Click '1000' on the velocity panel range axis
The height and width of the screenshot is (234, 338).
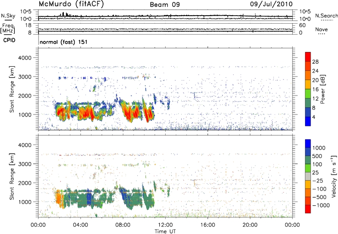pos(25,202)
